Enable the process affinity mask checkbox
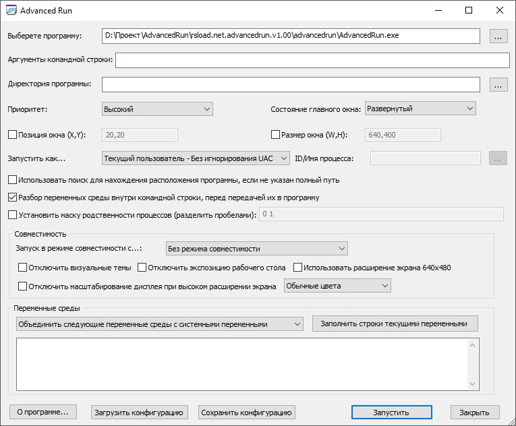Viewport: 516px width, 426px height. [13, 215]
